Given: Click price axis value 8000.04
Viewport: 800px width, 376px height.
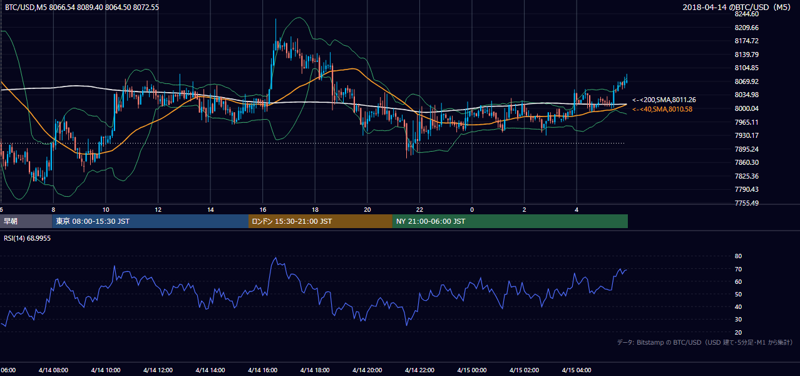Looking at the screenshot, I should tap(747, 108).
